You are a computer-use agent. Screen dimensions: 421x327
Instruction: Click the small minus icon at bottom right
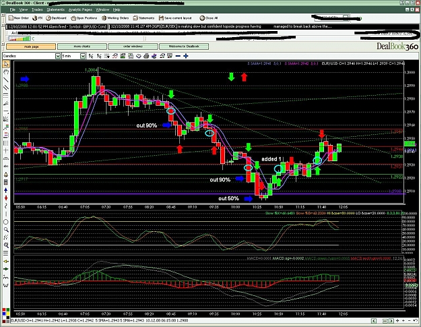click(x=409, y=320)
